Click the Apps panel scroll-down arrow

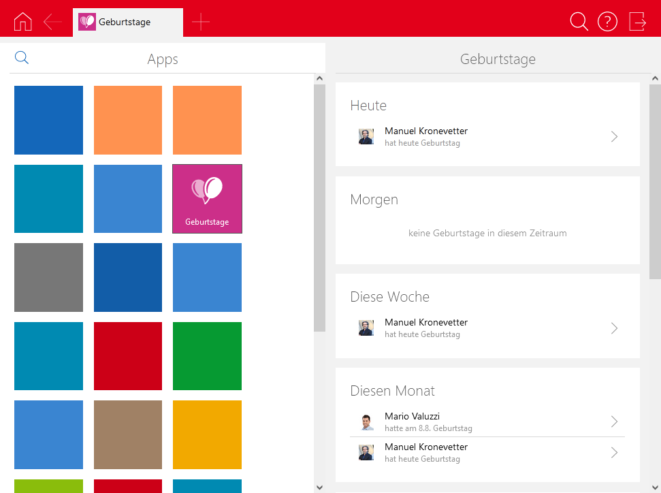click(x=320, y=487)
